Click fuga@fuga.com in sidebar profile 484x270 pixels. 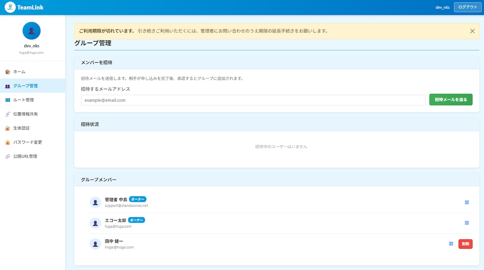tap(32, 53)
